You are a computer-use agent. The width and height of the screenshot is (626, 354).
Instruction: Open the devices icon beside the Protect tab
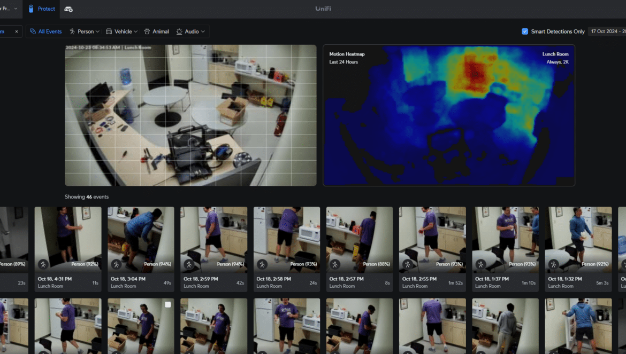click(68, 9)
